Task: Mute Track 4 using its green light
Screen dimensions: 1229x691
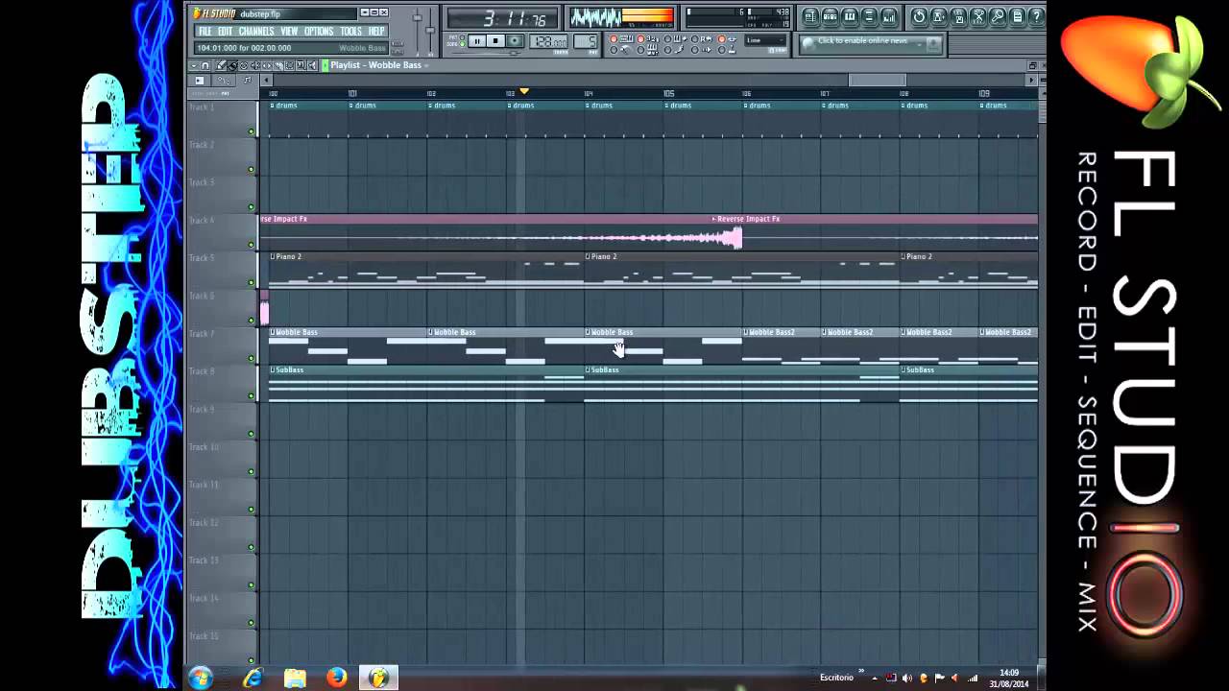Action: [252, 245]
